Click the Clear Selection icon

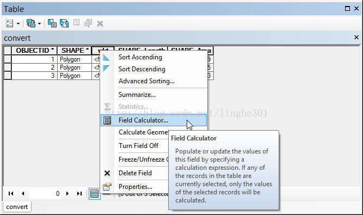(x=76, y=23)
